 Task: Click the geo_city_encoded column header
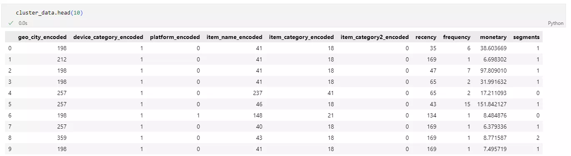(x=42, y=37)
